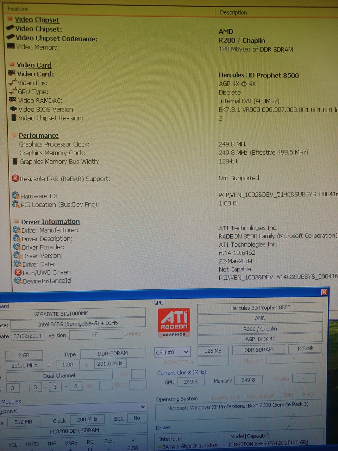The height and width of the screenshot is (451, 338).
Task: Close the system summary window
Action: (x=324, y=292)
